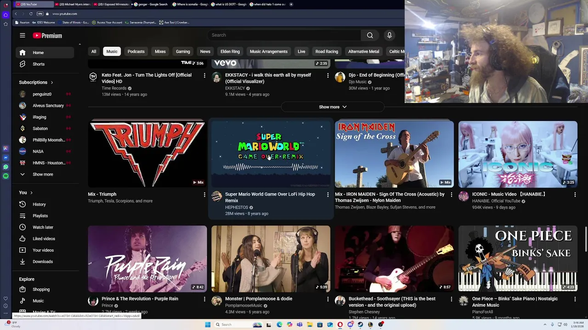Expand subscriptions list with Show more
This screenshot has height=330, width=588.
point(45,174)
